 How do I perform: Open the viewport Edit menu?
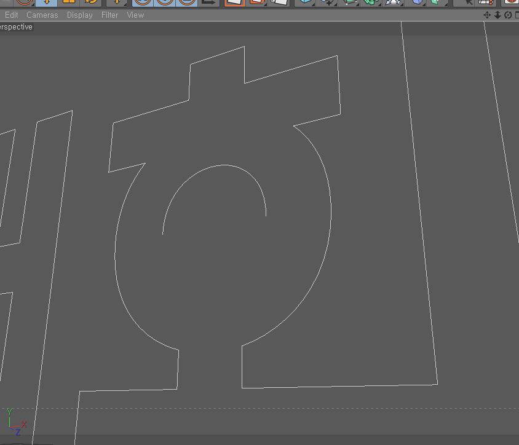click(x=11, y=15)
